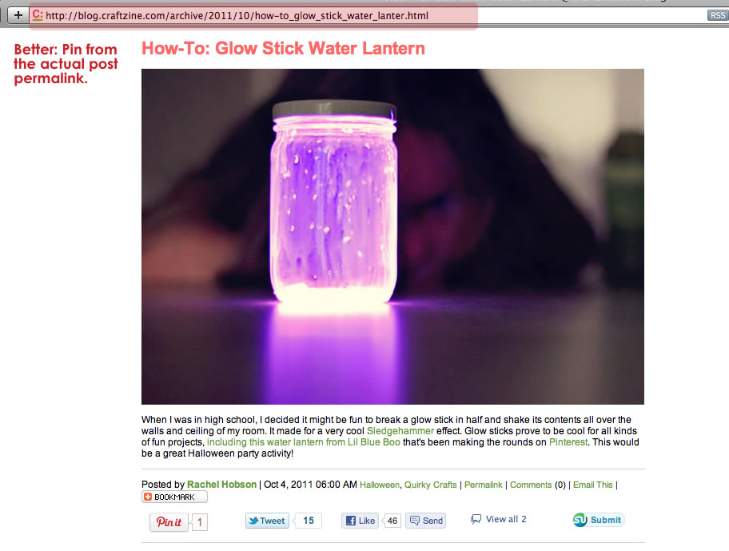Viewport: 729px width, 551px height.
Task: Click the glowing jar photo
Action: [392, 236]
